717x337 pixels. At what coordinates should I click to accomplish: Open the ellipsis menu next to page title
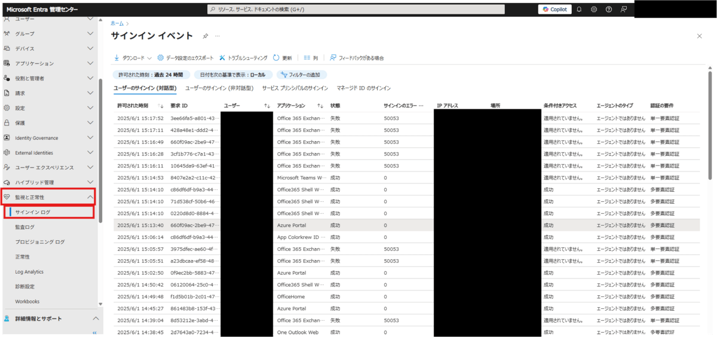[x=217, y=36]
